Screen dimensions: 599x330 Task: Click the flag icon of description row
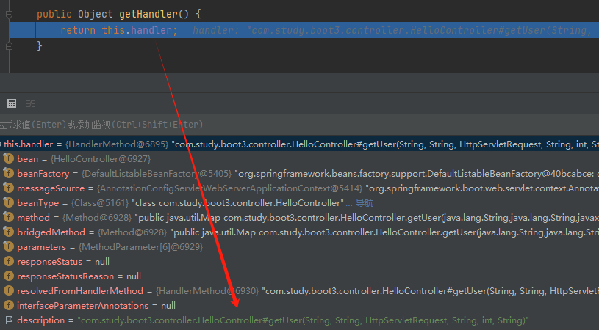pos(9,320)
